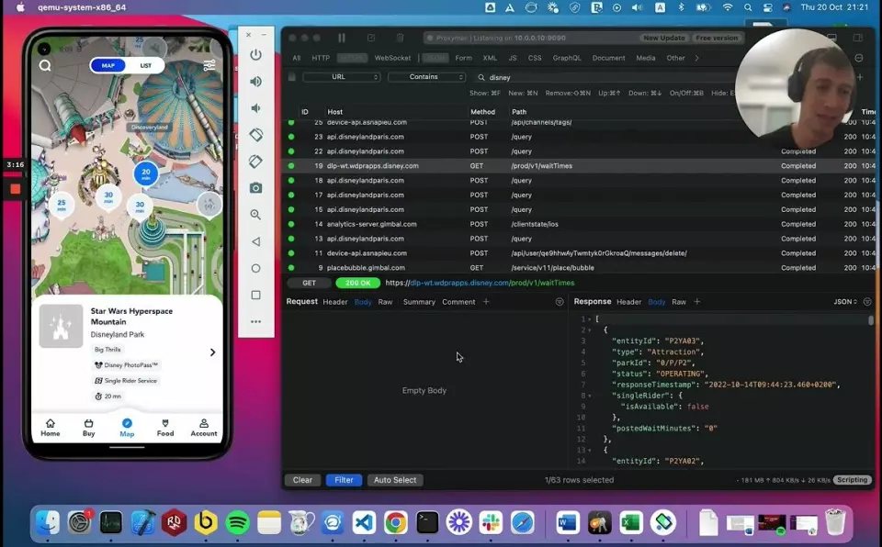The image size is (882, 547).
Task: Take an emulator screenshot with camera icon
Action: point(255,188)
